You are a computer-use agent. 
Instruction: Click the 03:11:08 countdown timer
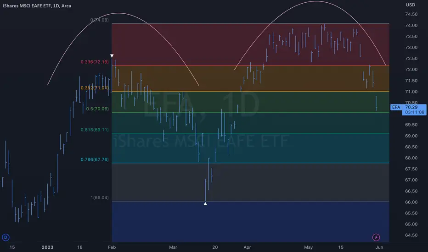(415, 112)
